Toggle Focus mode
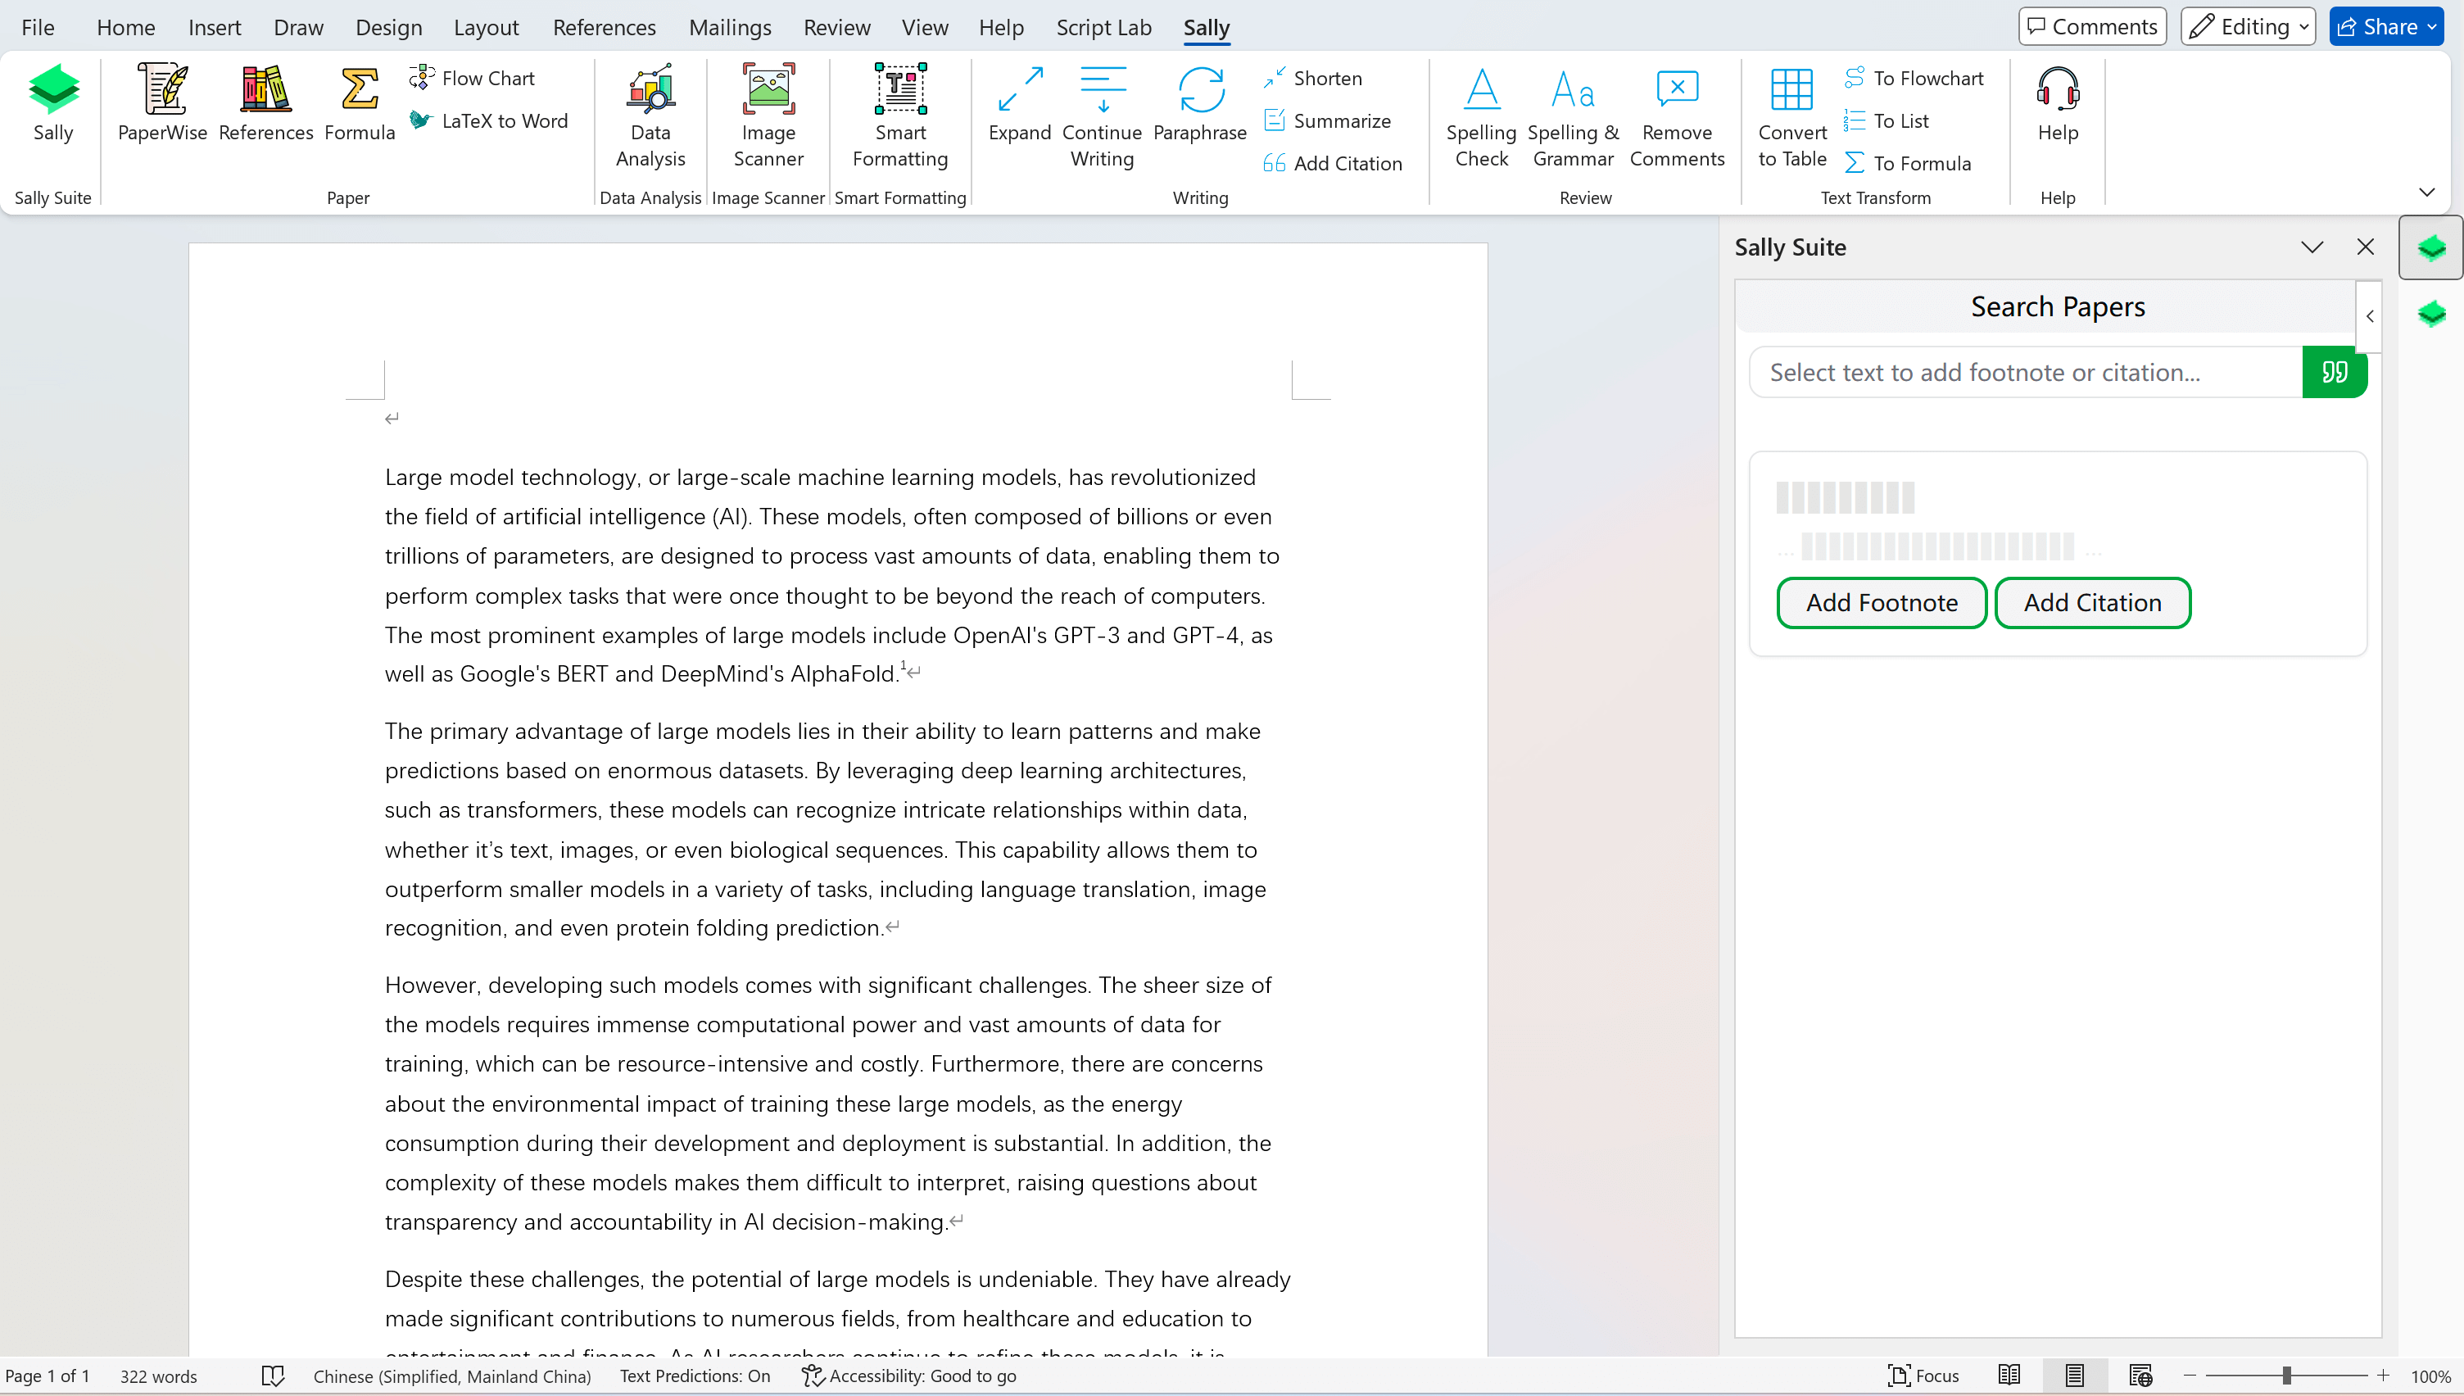The height and width of the screenshot is (1396, 2464). (1923, 1376)
